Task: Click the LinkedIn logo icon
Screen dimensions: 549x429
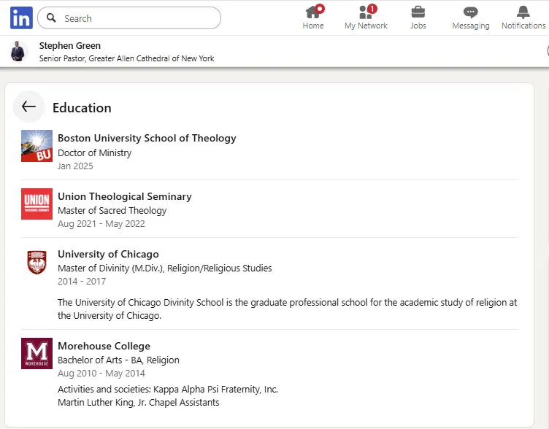Action: pyautogui.click(x=21, y=18)
